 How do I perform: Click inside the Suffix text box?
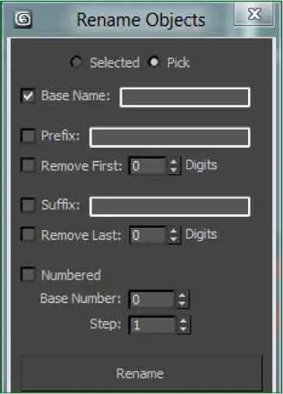[x=170, y=207]
